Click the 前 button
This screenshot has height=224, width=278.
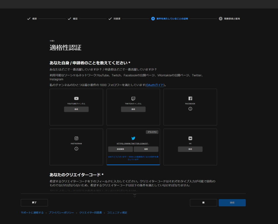coord(203,203)
